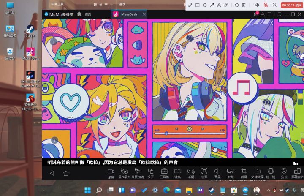Viewport: 304px width, 196px height.
Task: Open 控制面板 desktop icon
Action: (10, 31)
